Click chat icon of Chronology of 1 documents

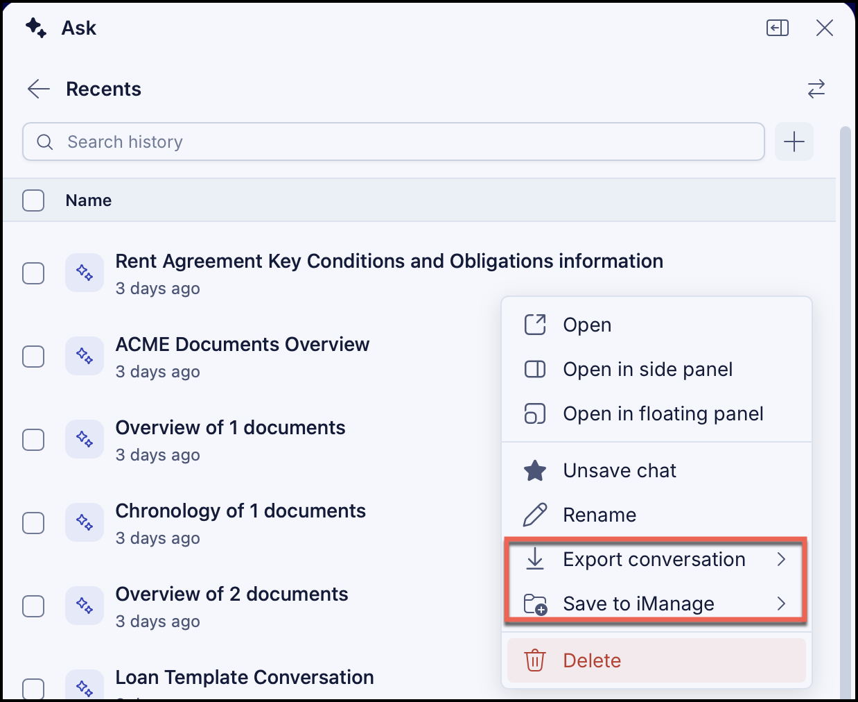tap(85, 522)
